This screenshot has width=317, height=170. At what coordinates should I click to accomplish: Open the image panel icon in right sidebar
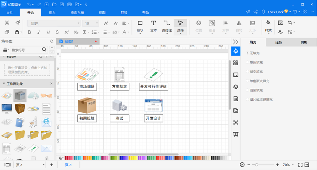click(236, 75)
